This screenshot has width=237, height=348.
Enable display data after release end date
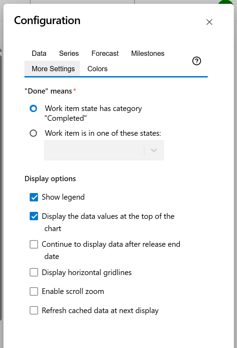click(34, 244)
